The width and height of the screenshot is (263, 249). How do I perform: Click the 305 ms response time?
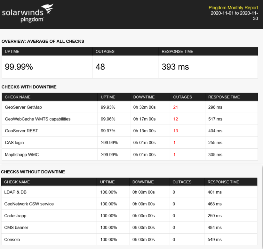215,154
